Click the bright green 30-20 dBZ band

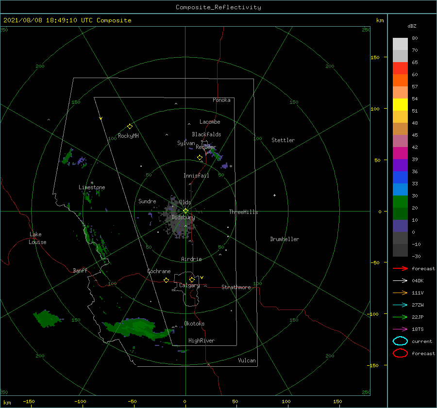(x=400, y=202)
